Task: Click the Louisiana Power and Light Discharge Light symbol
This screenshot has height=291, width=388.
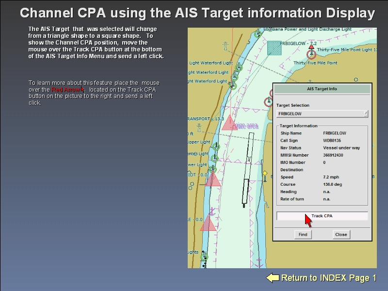Action: 258,33
